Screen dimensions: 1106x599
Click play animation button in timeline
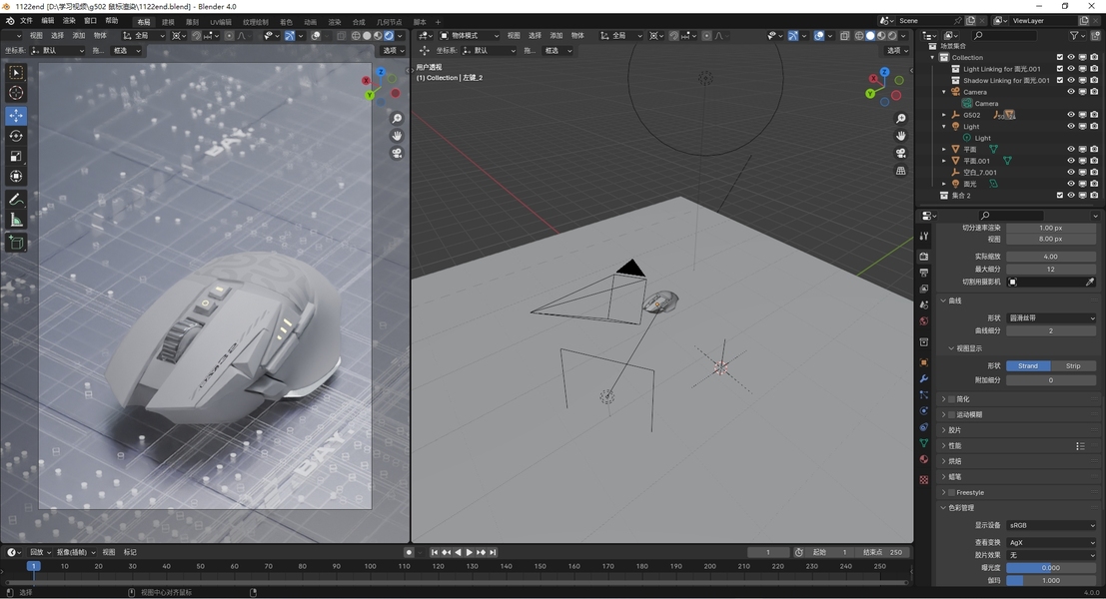469,552
